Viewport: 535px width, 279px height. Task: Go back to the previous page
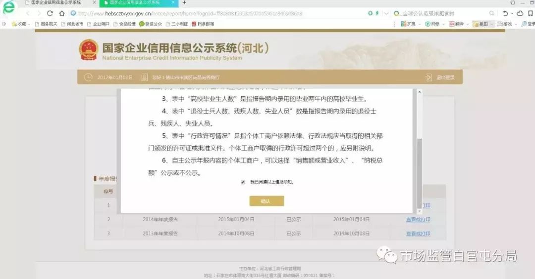[28, 14]
